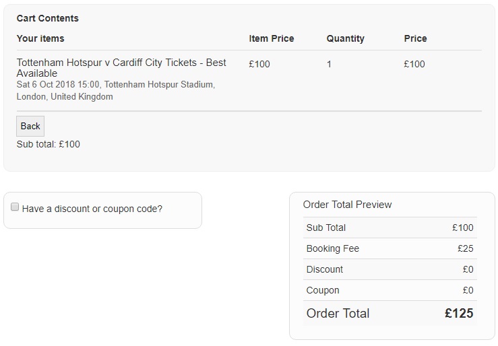498x346 pixels.
Task: Click the Quantity column header
Action: (346, 38)
